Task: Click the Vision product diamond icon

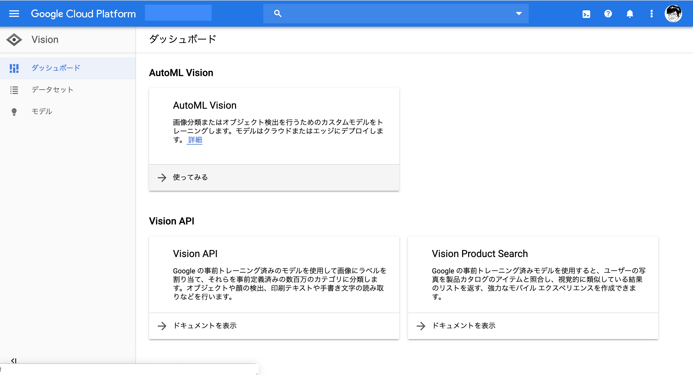Action: click(14, 40)
